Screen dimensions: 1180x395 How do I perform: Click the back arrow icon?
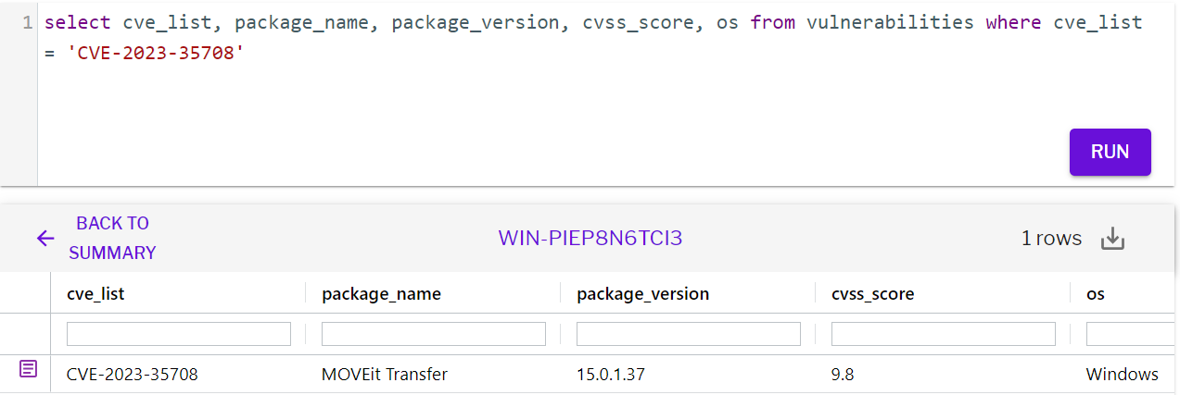click(x=45, y=239)
